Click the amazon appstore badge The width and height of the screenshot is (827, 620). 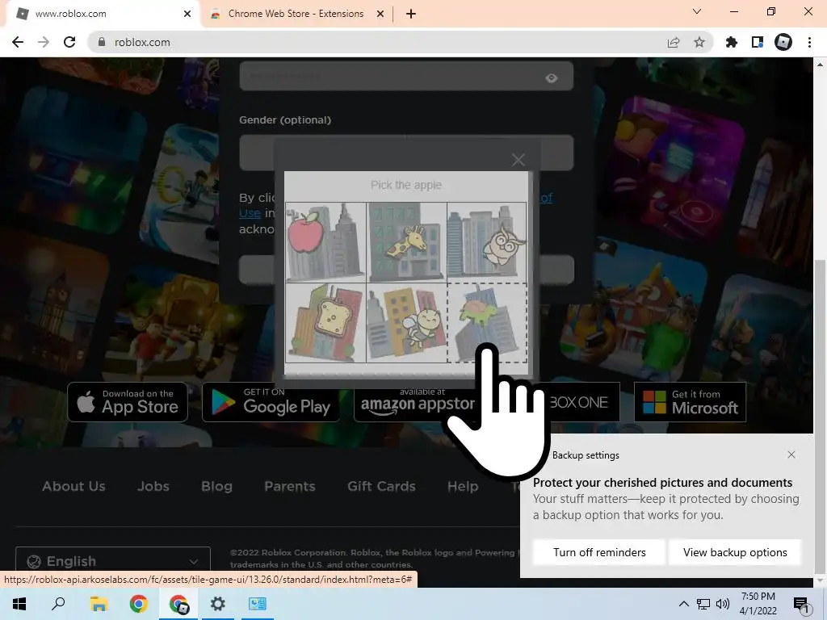point(414,402)
